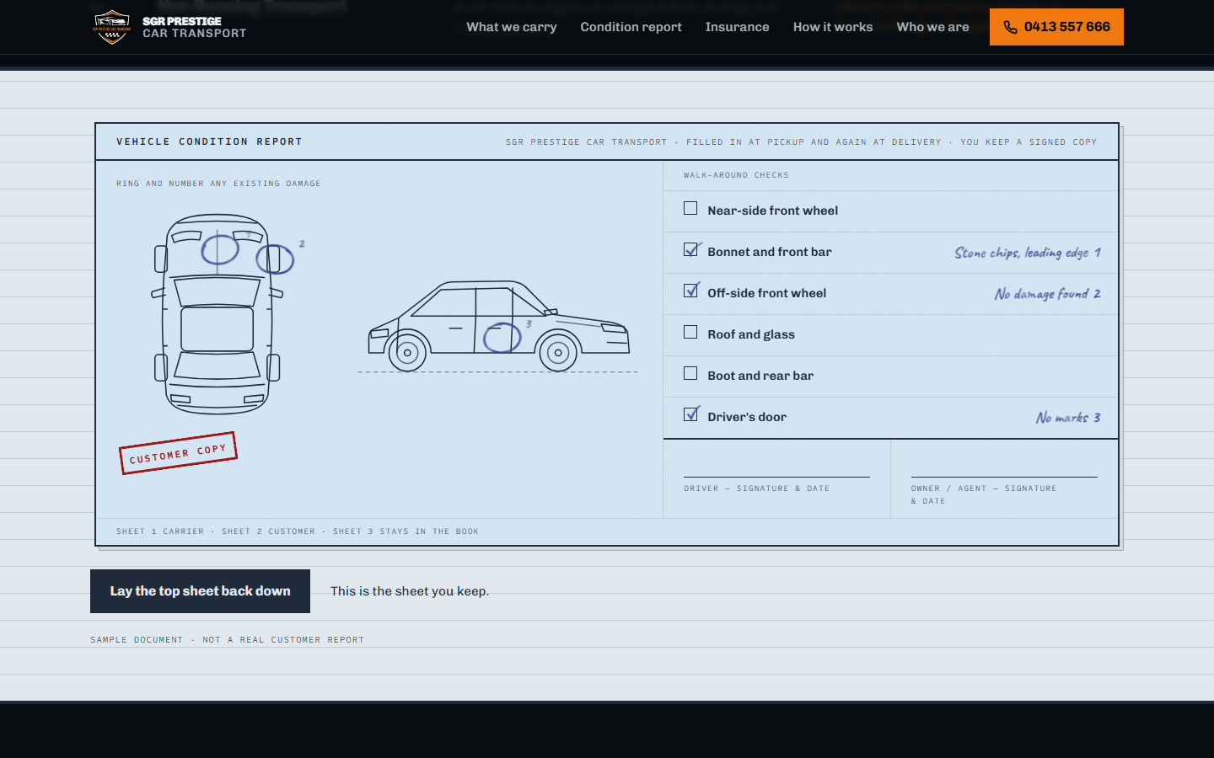This screenshot has height=758, width=1214.
Task: Toggle the Off-side front wheel checkbox
Action: coord(690,291)
